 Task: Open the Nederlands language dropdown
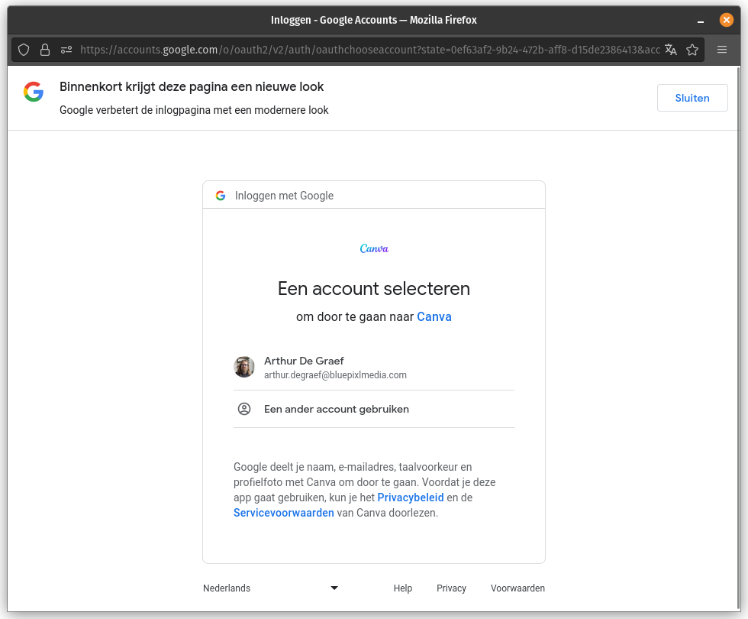point(271,588)
